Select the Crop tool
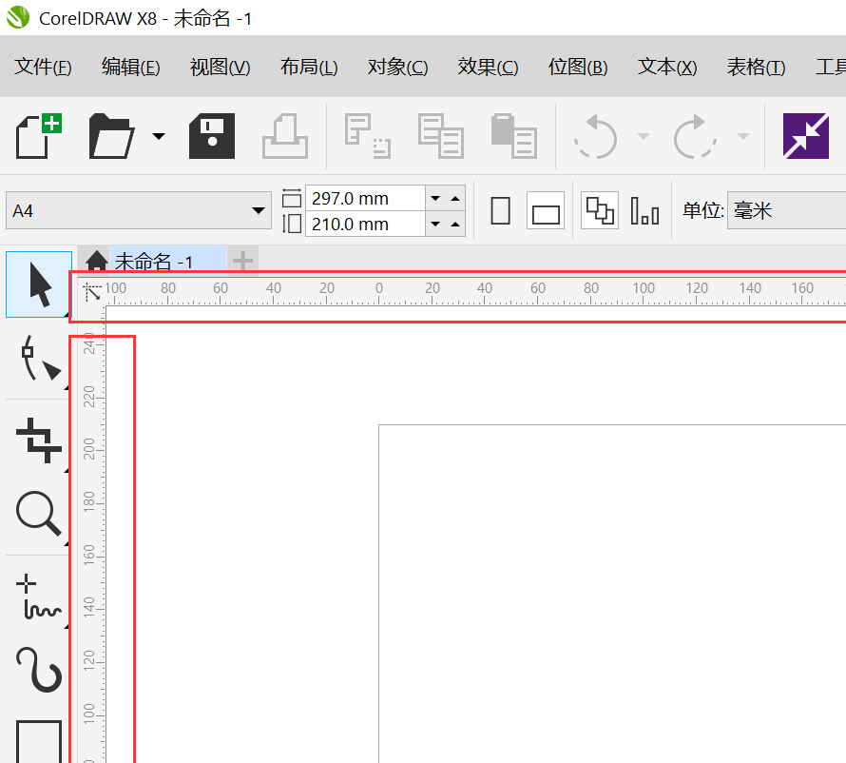The height and width of the screenshot is (763, 846). [x=38, y=440]
